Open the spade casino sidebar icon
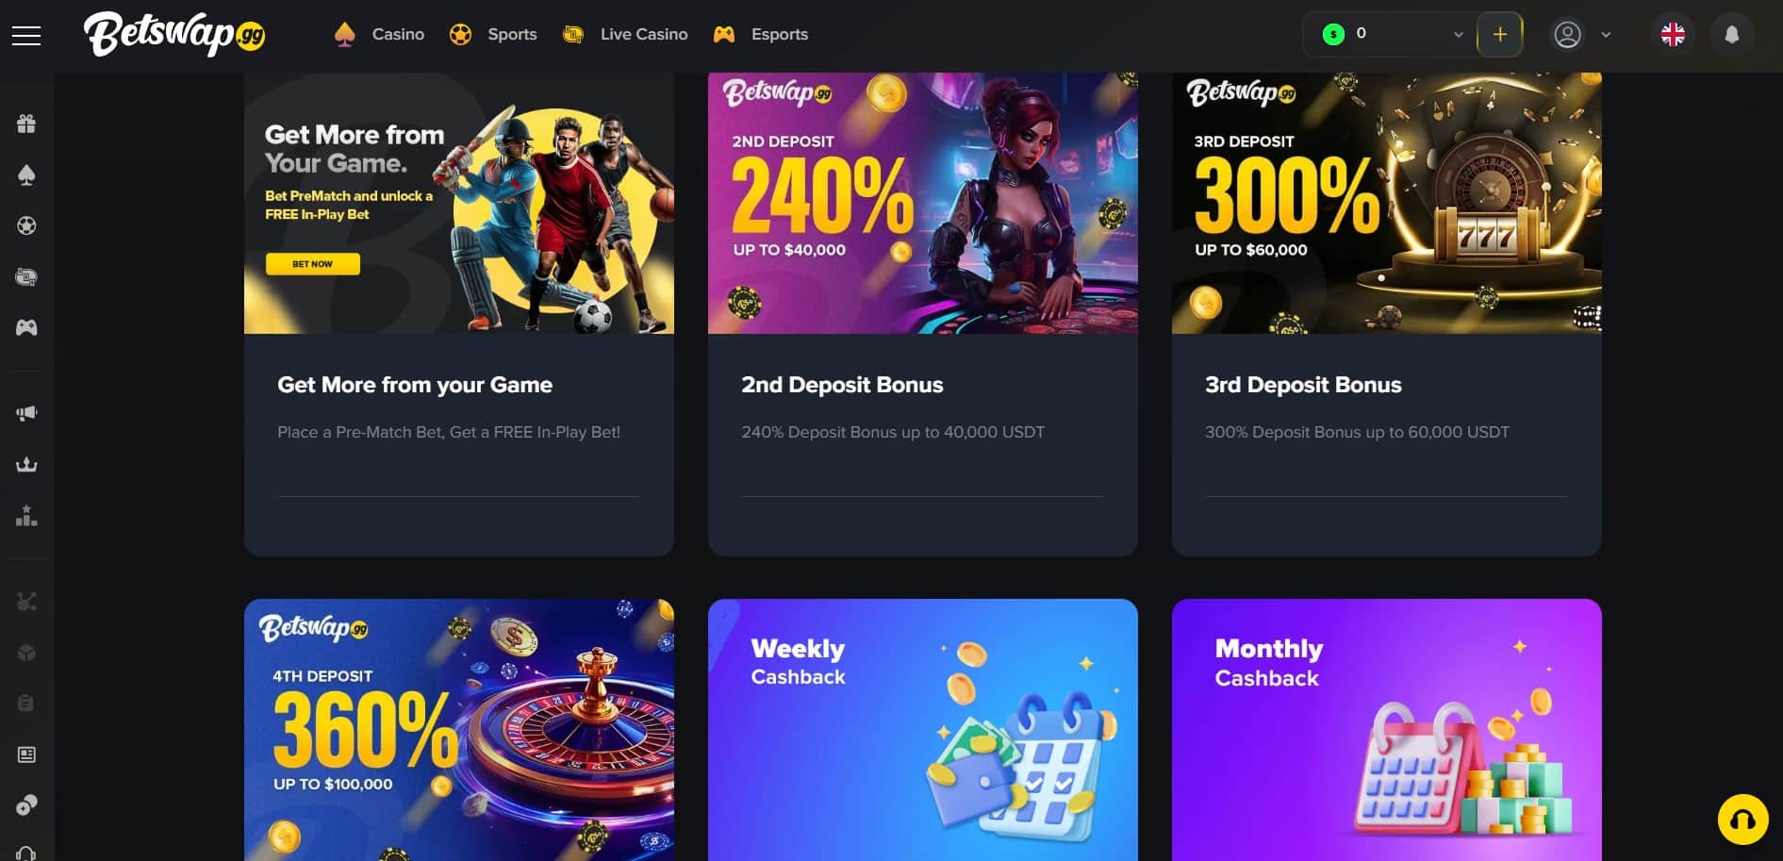The image size is (1783, 861). 26,174
